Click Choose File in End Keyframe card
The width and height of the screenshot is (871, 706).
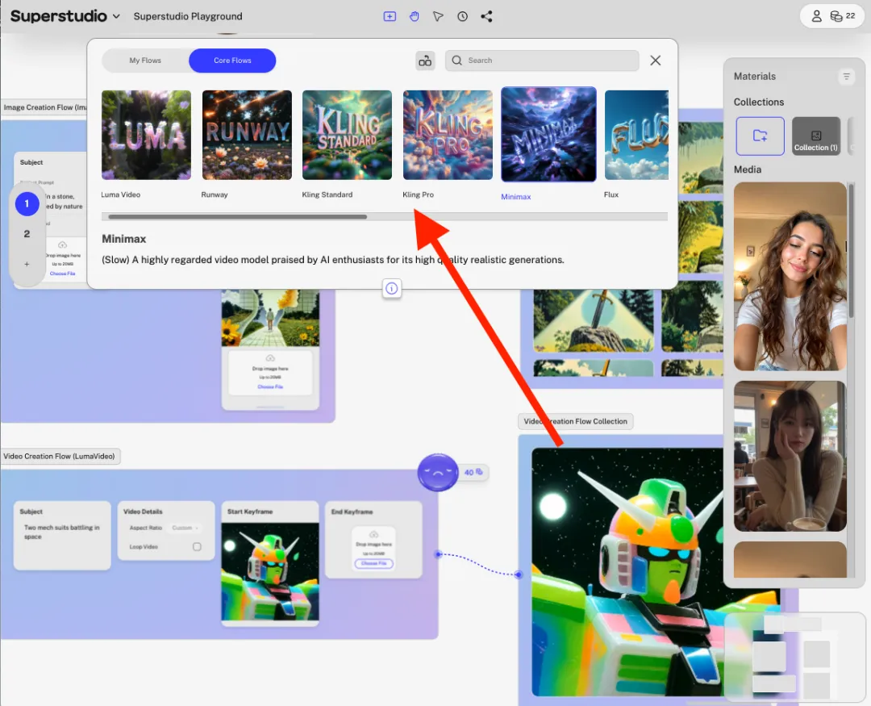point(374,563)
